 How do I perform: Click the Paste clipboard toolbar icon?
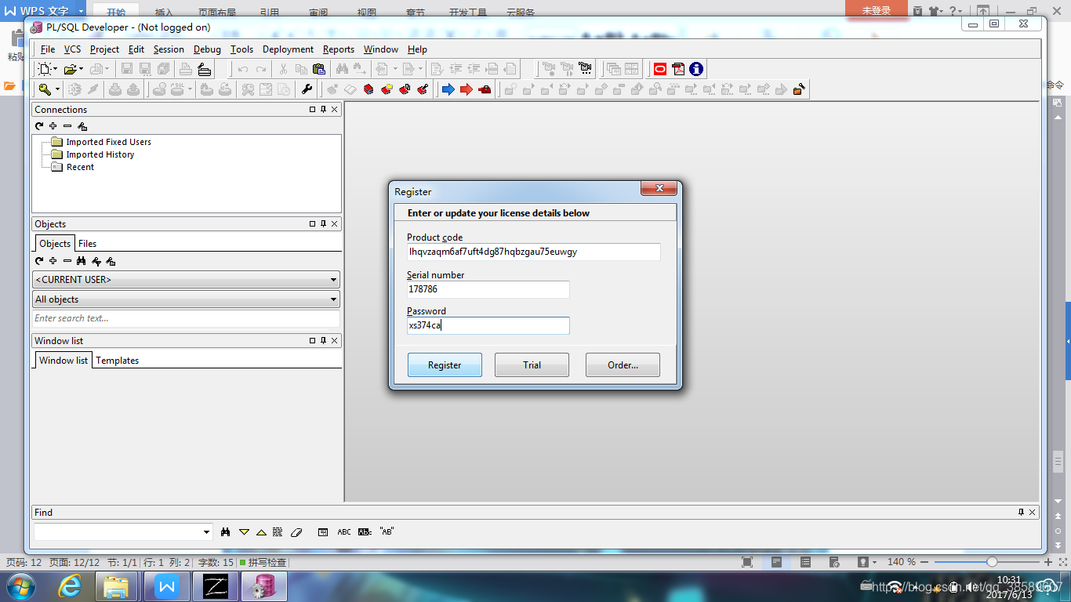click(x=318, y=69)
